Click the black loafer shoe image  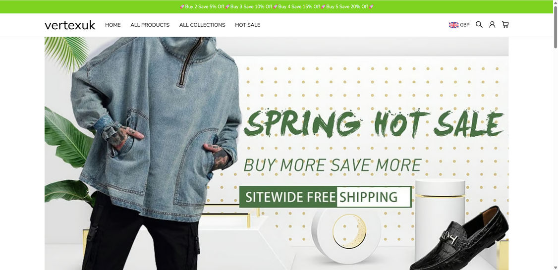(459, 240)
